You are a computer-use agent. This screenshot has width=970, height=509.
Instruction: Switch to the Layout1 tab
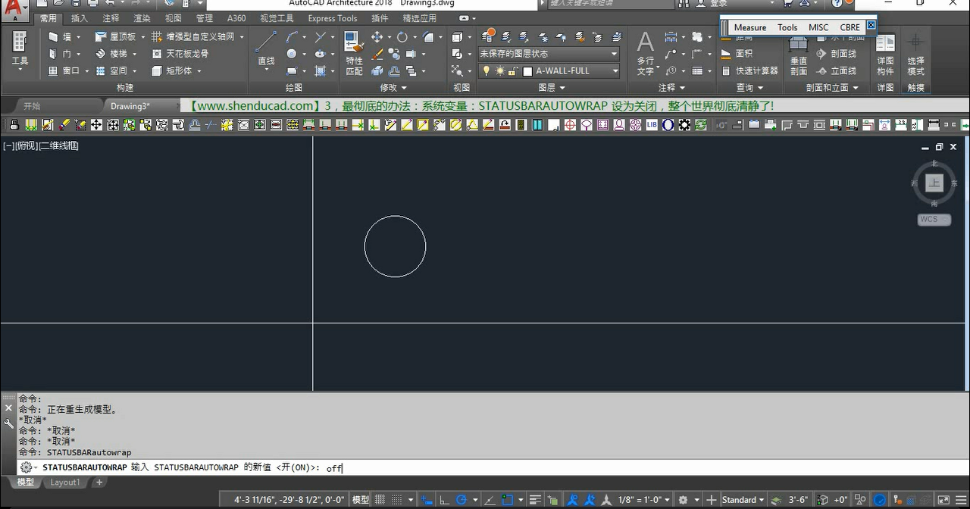[64, 482]
